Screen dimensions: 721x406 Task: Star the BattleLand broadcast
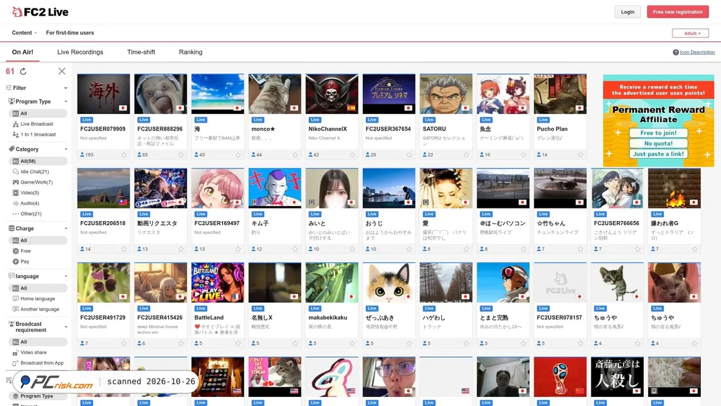coord(238,344)
